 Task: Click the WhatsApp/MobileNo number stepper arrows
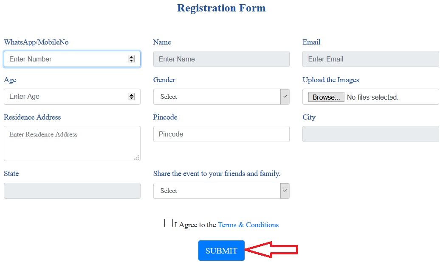click(x=131, y=59)
